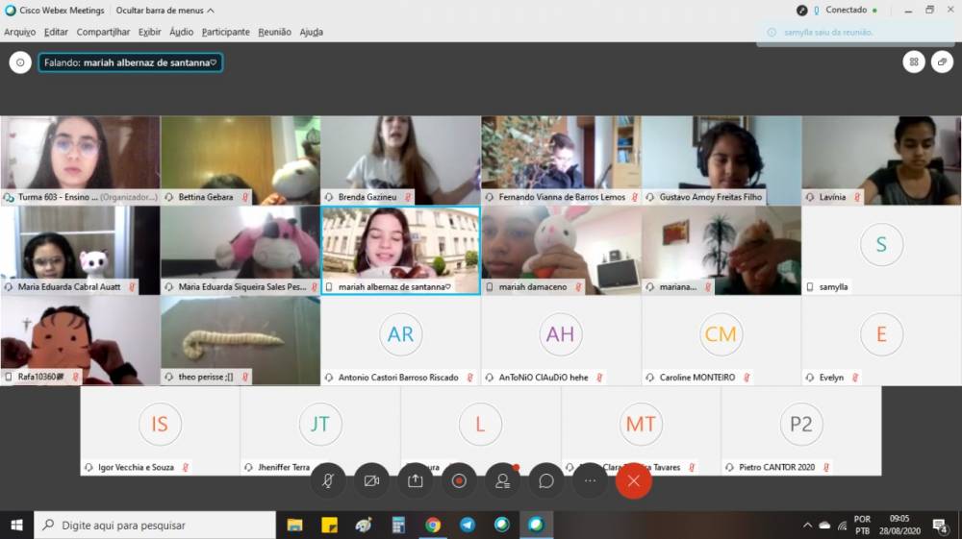Start recording with the record button
Screen dimensions: 962x539
[459, 480]
